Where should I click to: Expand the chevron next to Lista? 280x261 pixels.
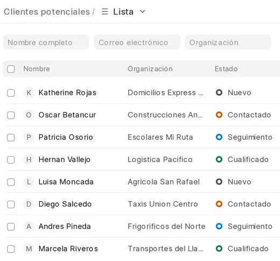click(x=142, y=12)
